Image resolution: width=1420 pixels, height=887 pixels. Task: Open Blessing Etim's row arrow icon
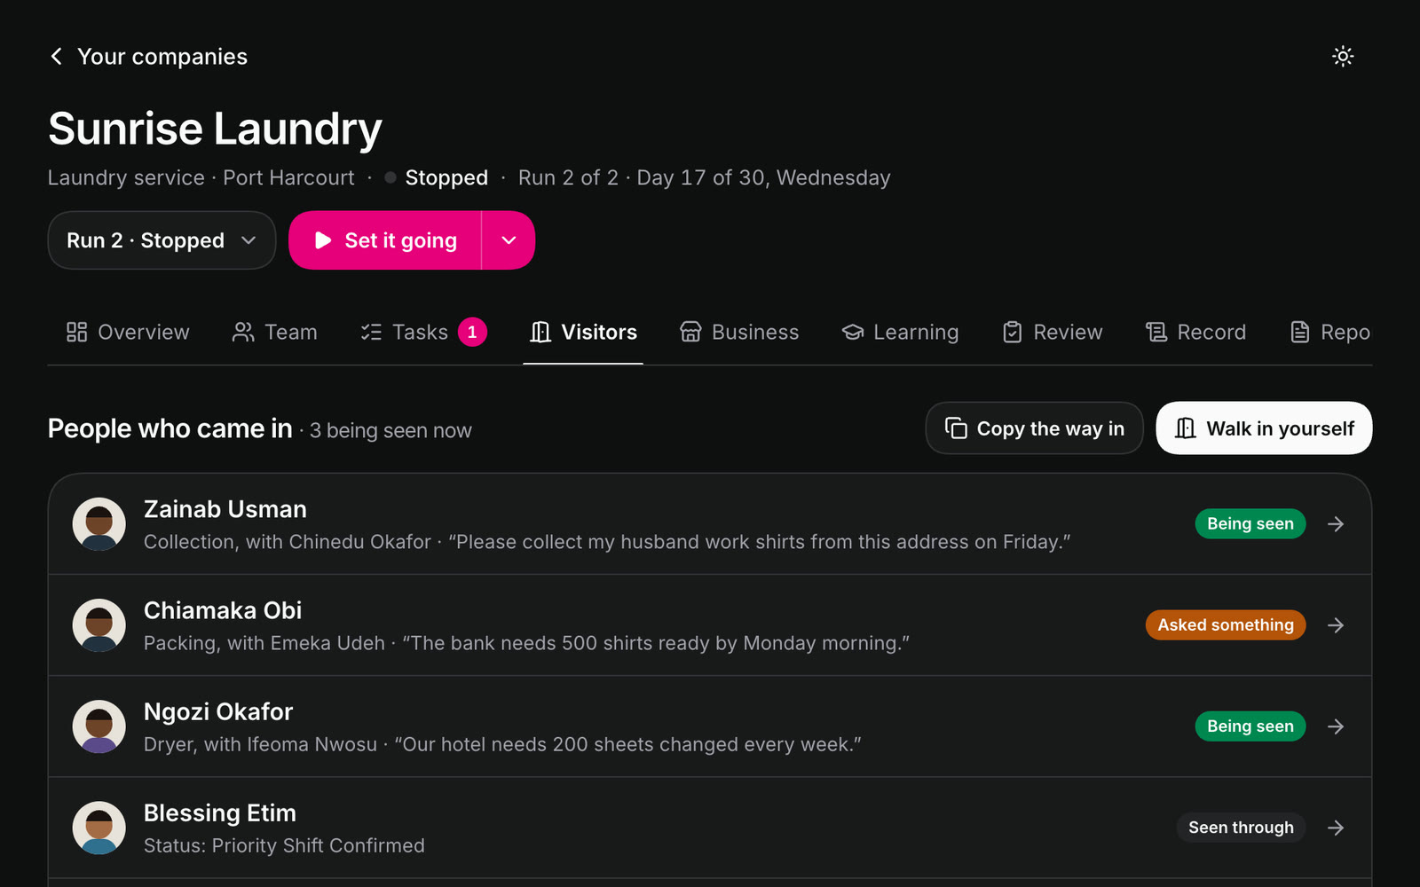click(x=1336, y=828)
